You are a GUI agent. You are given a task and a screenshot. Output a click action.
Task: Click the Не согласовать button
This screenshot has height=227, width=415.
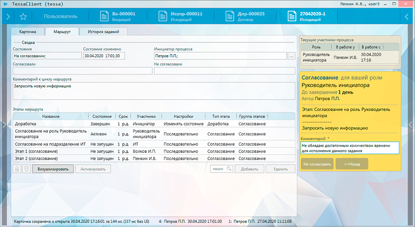tap(317, 164)
